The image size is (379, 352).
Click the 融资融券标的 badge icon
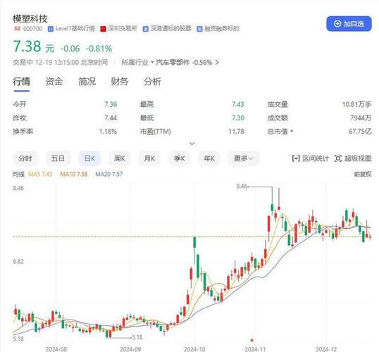click(199, 29)
